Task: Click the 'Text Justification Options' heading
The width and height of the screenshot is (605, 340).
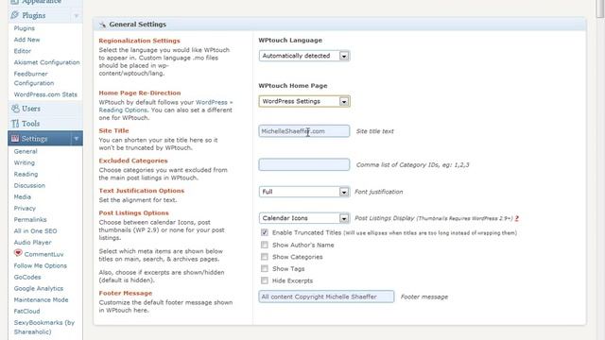Action: pos(142,191)
